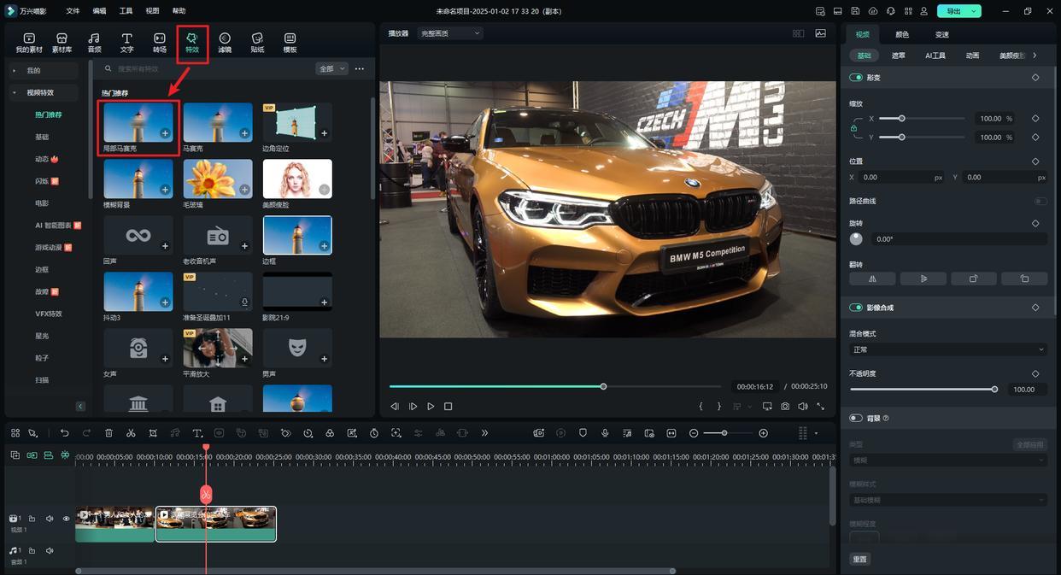Add keyframe diamond for 形变 section

(x=1035, y=78)
